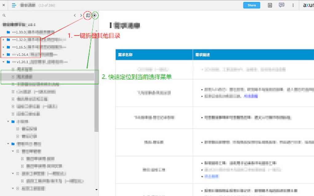The height and width of the screenshot is (196, 314).
Task: Click the second blue link near the table bottom
Action: pos(211,177)
